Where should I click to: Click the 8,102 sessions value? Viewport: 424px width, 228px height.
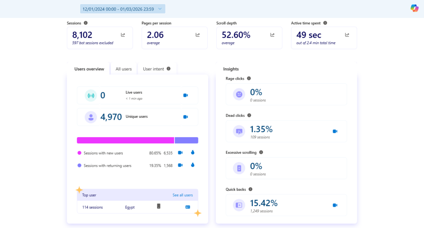pos(82,35)
